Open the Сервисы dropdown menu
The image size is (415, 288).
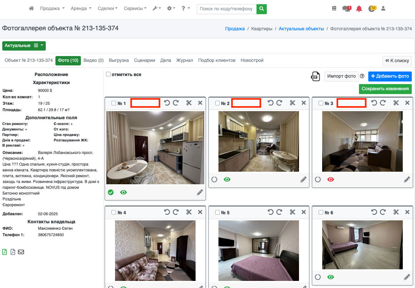click(x=135, y=9)
